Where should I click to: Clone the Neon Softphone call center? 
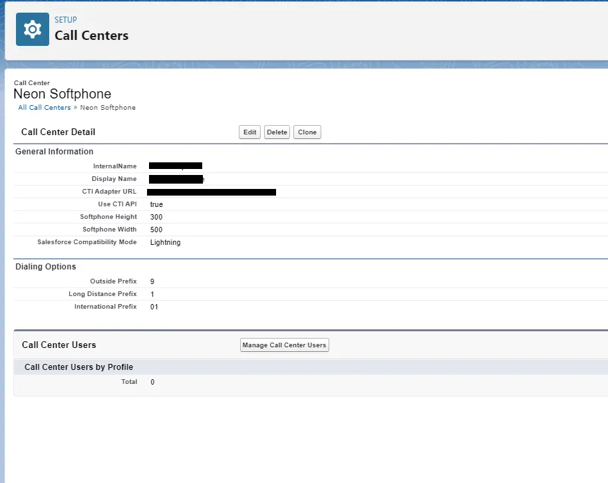(307, 132)
